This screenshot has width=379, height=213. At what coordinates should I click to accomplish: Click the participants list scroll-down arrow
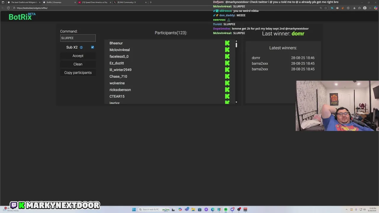tap(236, 102)
